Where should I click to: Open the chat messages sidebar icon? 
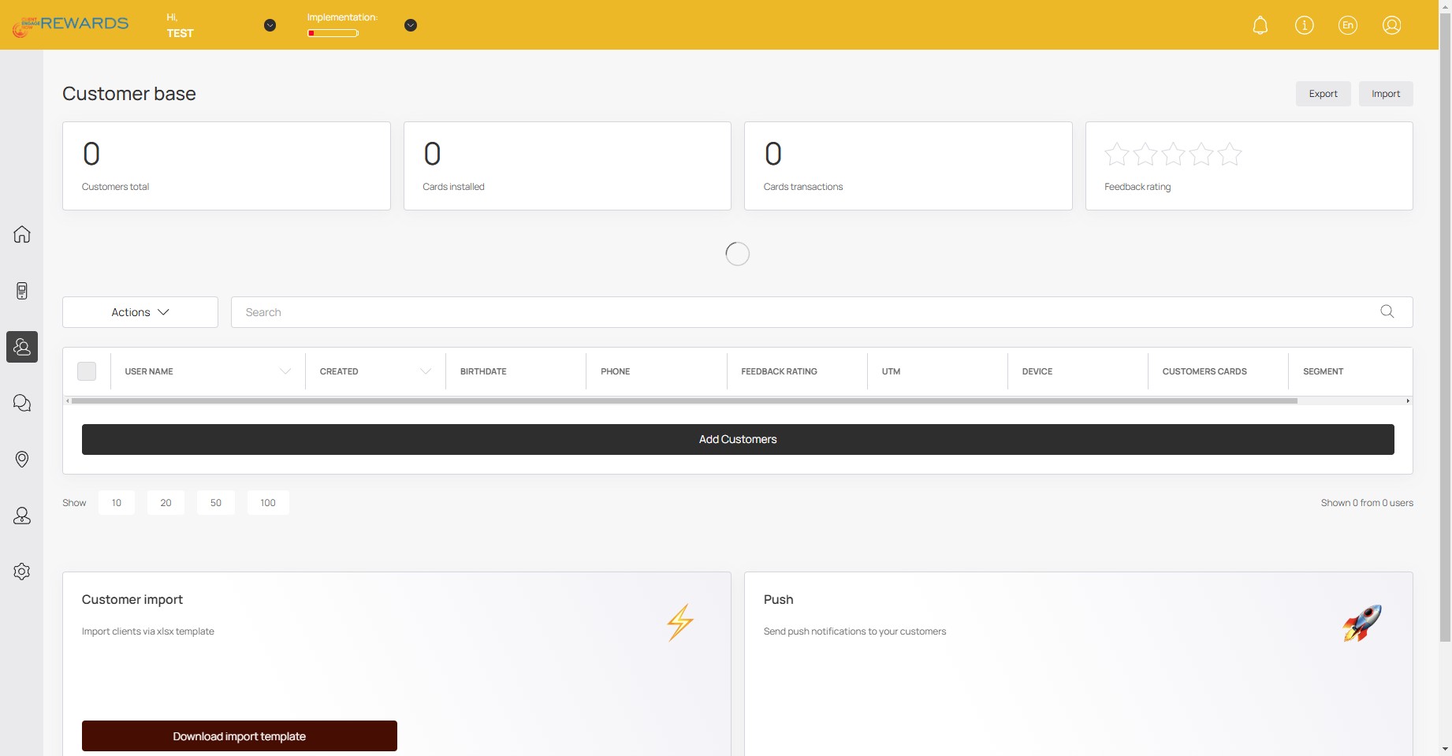tap(22, 403)
